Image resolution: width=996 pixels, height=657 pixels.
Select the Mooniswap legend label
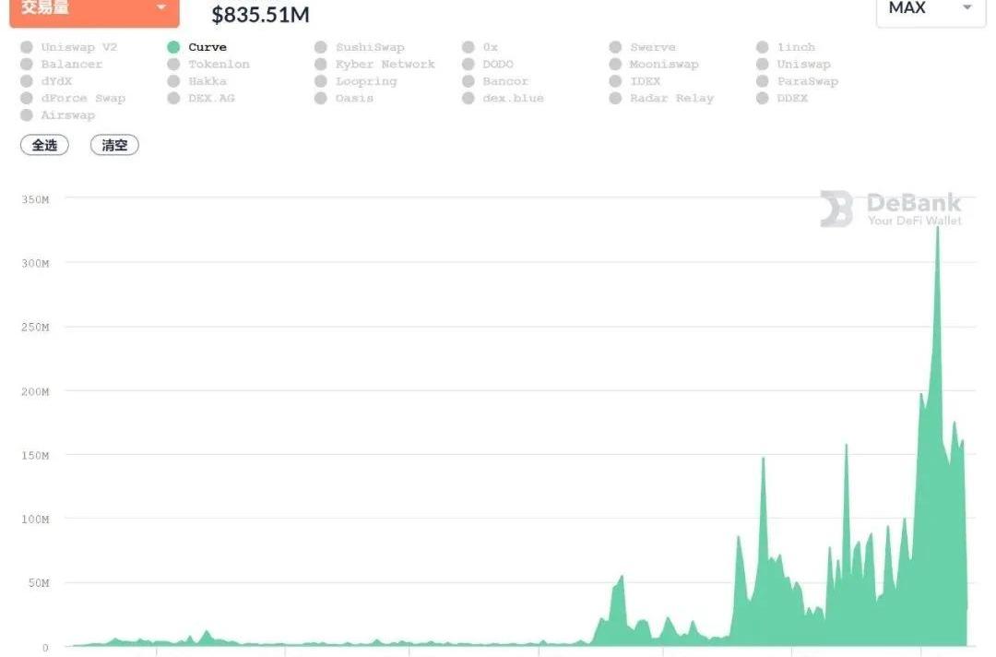tap(663, 65)
